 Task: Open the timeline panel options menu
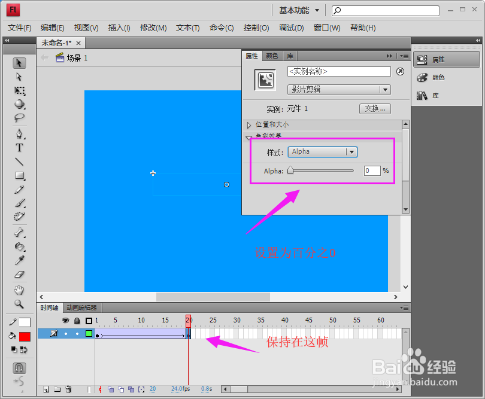[404, 308]
